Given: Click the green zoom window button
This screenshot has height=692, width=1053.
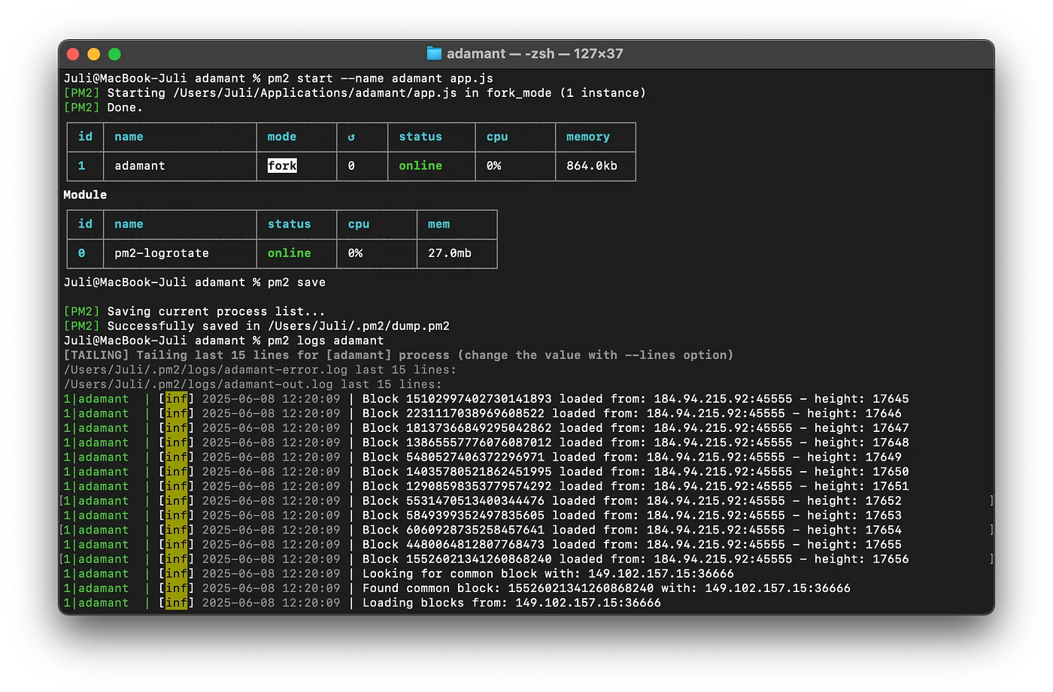Looking at the screenshot, I should (114, 54).
